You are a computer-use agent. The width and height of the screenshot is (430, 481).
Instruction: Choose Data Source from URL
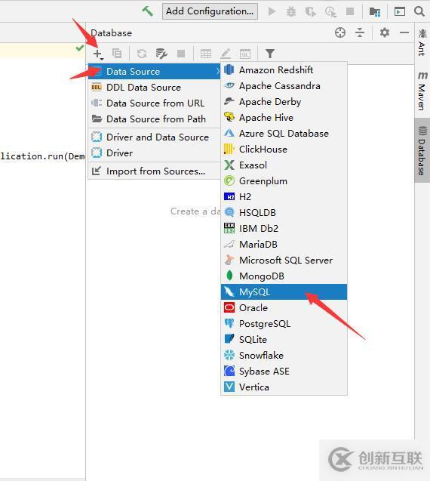[x=155, y=103]
